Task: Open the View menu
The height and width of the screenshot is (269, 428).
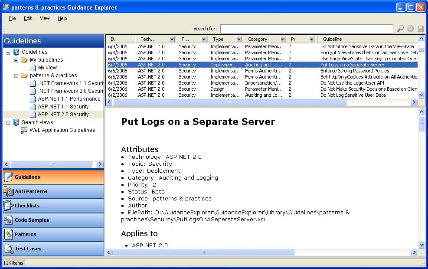Action: click(x=45, y=18)
